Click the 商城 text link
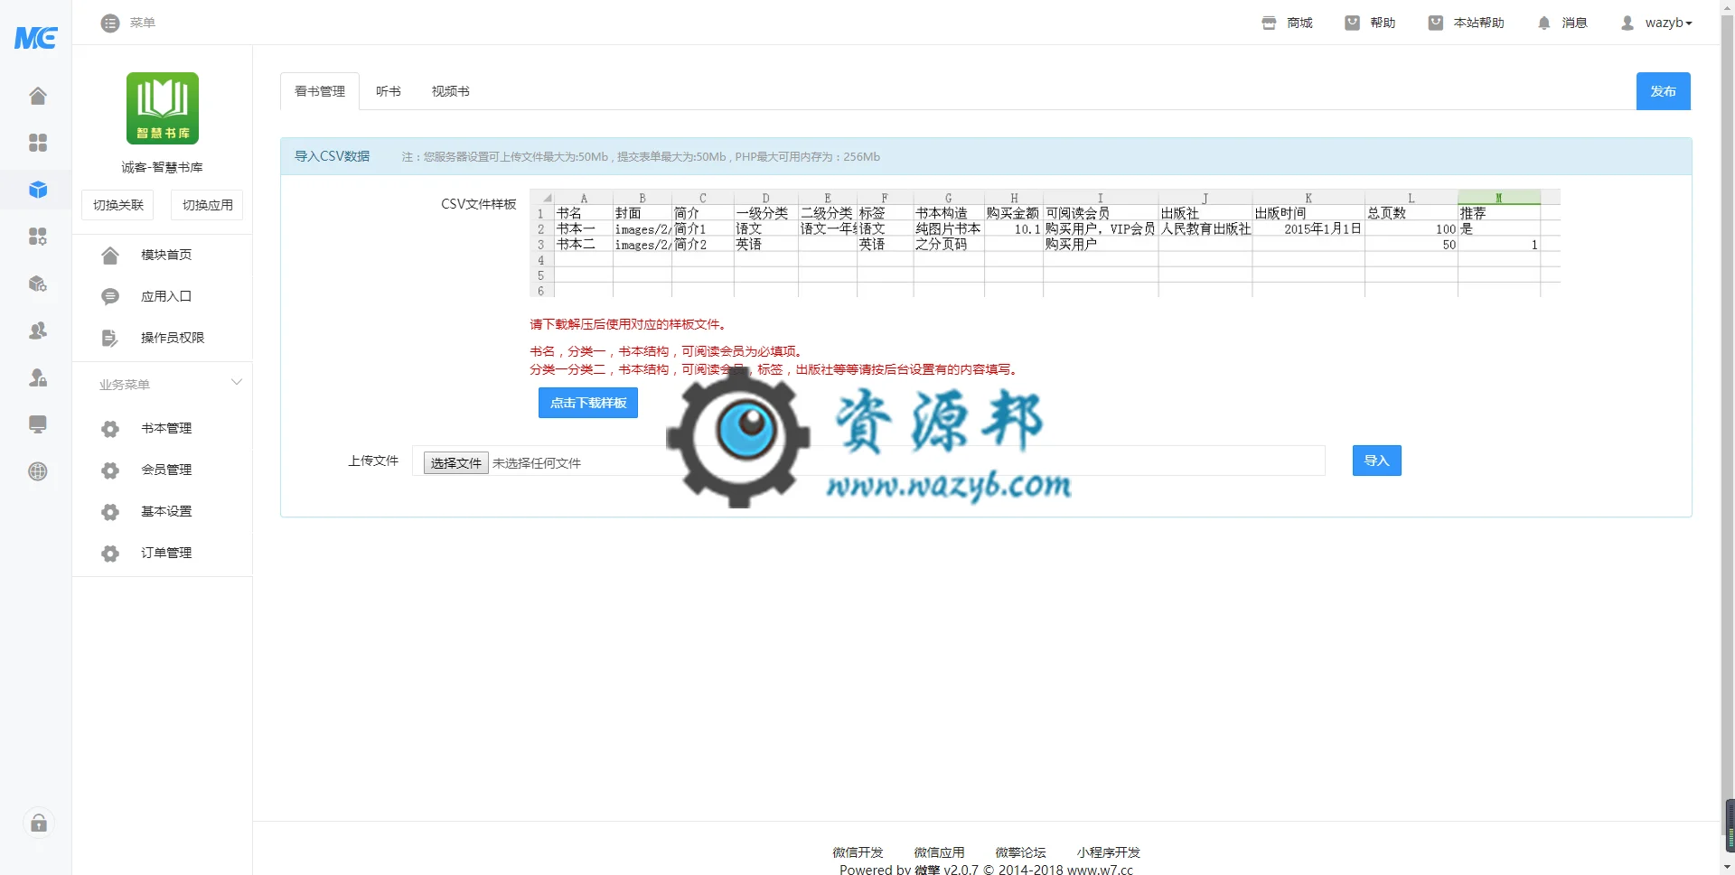Viewport: 1735px width, 875px height. pos(1299,23)
